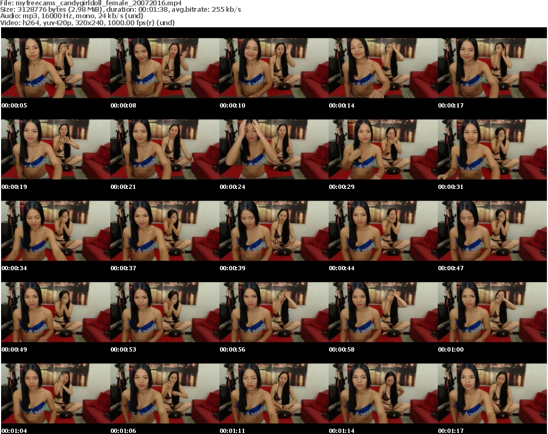548x434 pixels.
Task: View the snapshot taken at 00:01:11
Action: (x=274, y=393)
